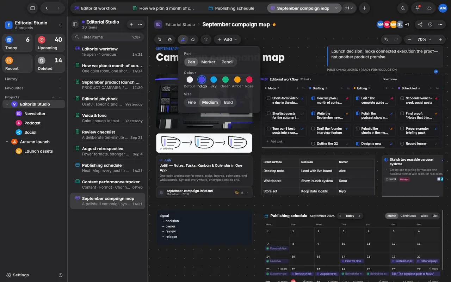Zoom out with the minus icon
Image resolution: width=451 pixels, height=282 pixels.
tap(409, 39)
